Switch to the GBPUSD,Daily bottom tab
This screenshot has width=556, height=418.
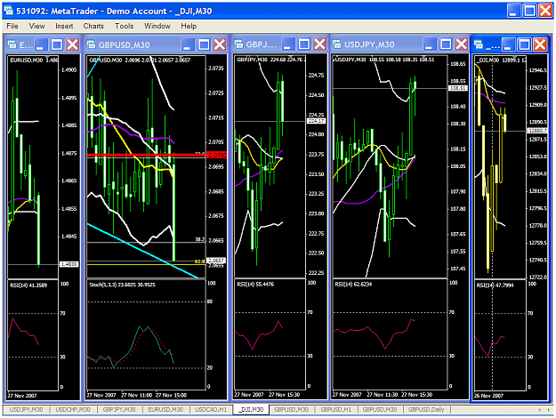pos(426,409)
